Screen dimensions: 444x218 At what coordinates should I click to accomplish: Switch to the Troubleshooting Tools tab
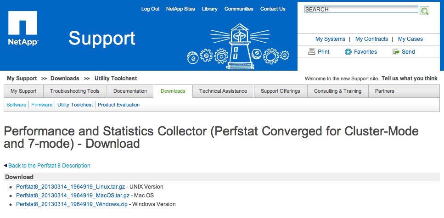[75, 91]
